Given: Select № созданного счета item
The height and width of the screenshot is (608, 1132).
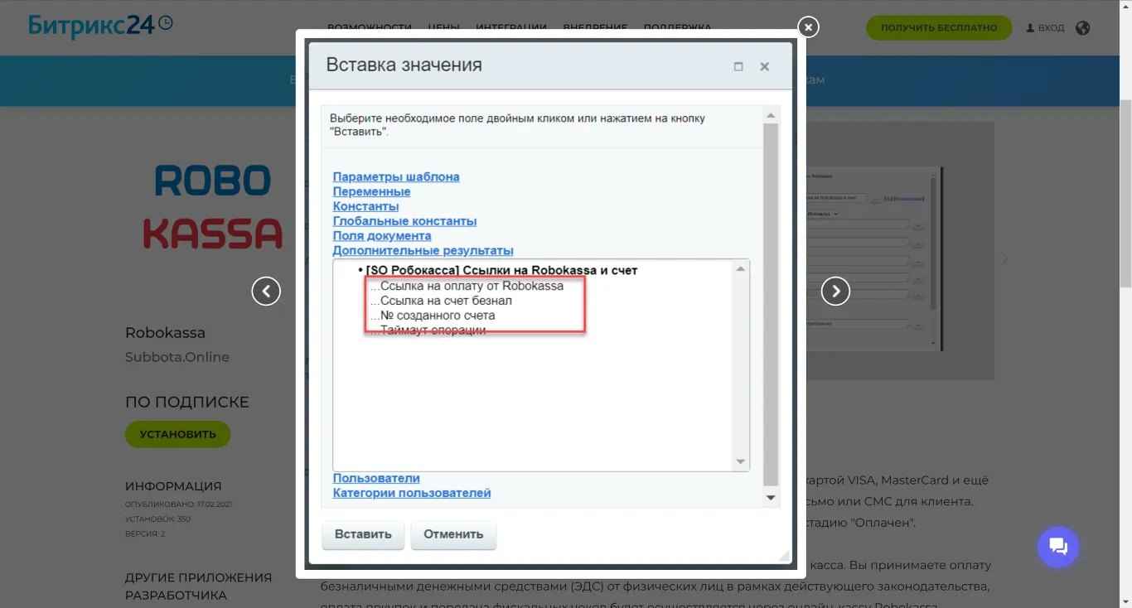Looking at the screenshot, I should point(438,316).
